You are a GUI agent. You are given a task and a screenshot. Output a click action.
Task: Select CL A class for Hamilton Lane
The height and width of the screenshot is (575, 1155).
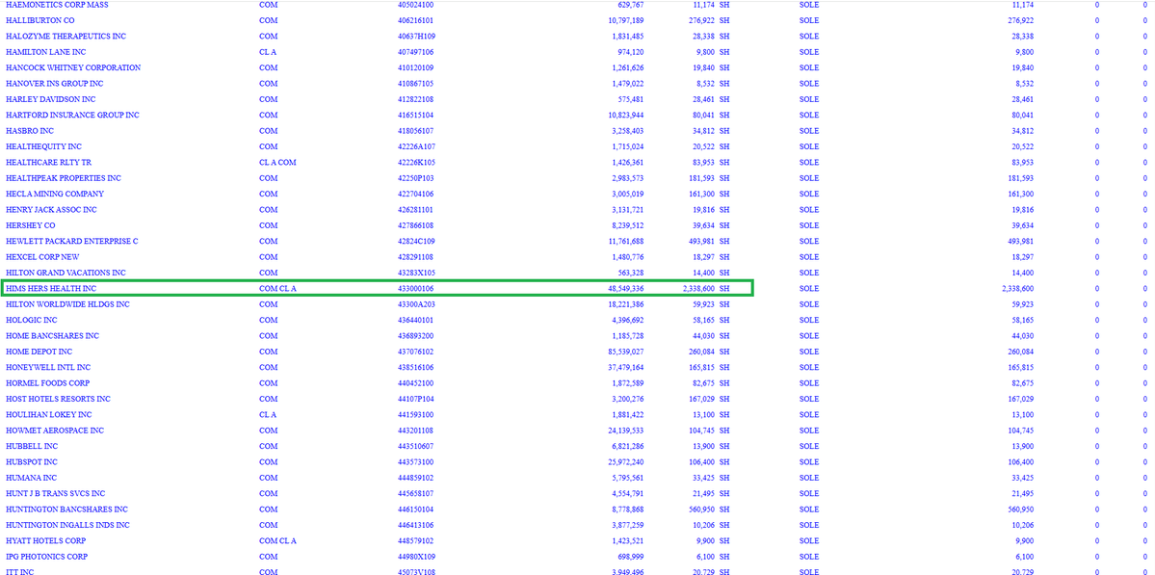(x=268, y=52)
